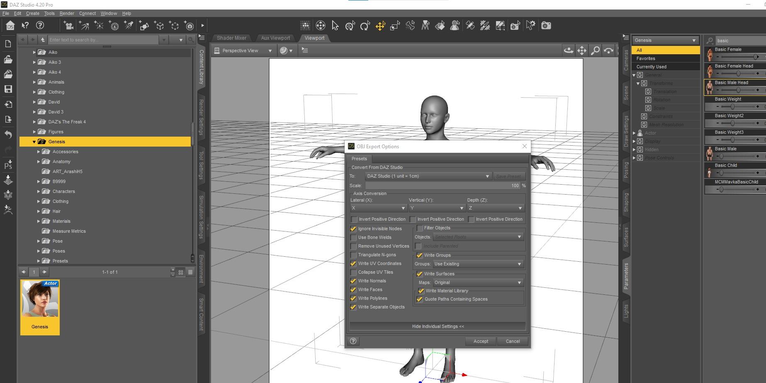766x383 pixels.
Task: Click the Import file icon
Action: click(x=8, y=104)
